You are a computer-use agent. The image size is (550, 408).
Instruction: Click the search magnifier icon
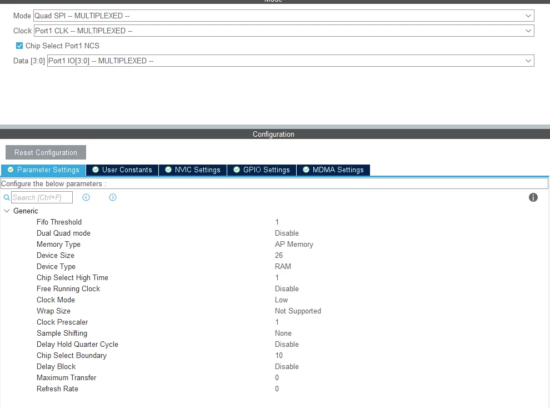pyautogui.click(x=6, y=197)
